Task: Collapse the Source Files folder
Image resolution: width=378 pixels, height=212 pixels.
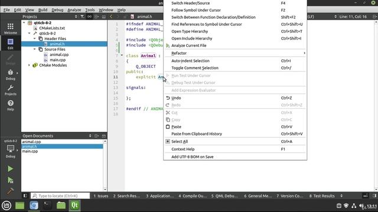Action: 34,49
